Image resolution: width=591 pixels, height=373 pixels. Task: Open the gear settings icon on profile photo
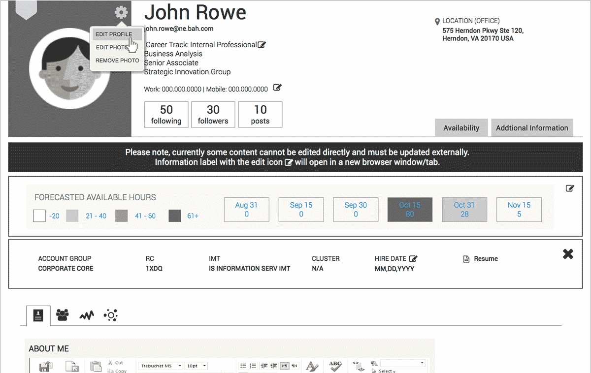121,13
